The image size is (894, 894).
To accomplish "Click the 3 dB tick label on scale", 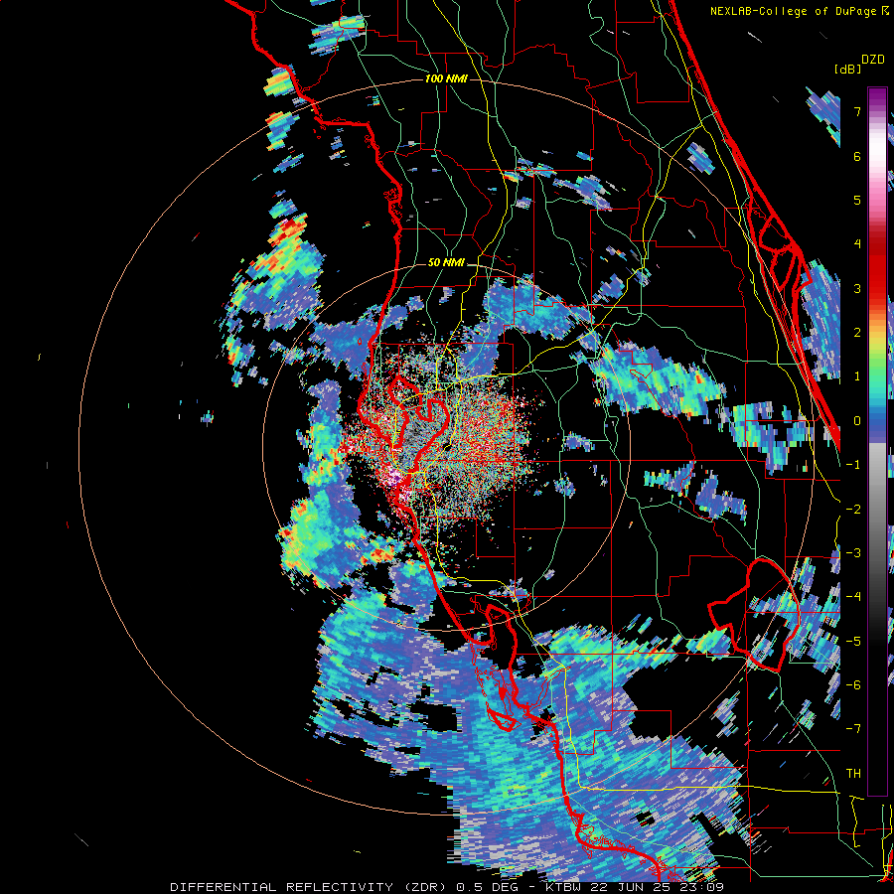I will point(857,288).
